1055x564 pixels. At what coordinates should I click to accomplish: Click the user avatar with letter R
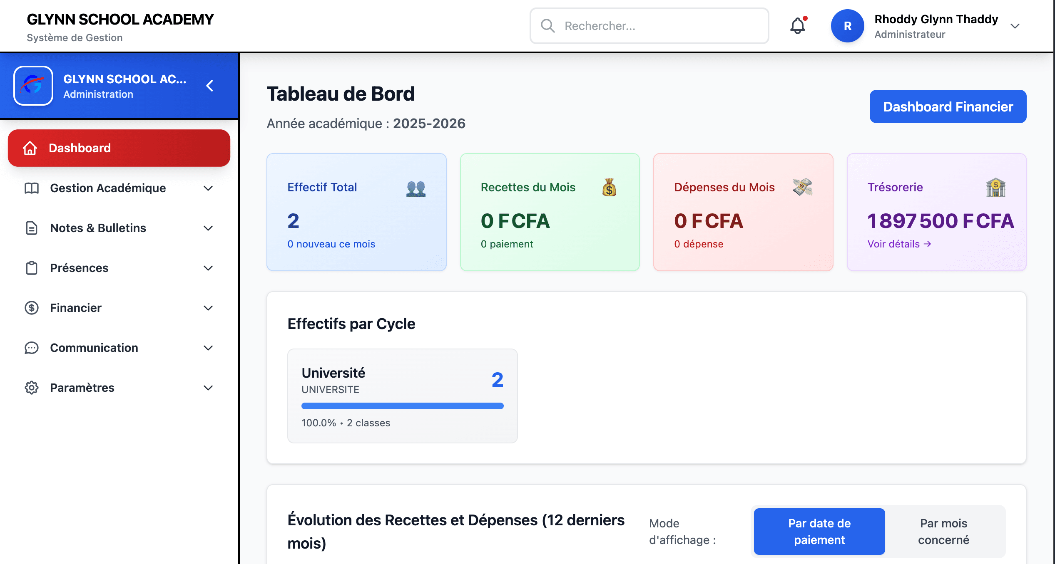[847, 26]
